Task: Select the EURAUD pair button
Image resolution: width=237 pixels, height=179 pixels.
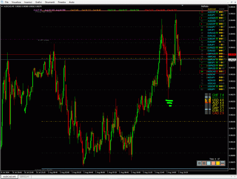Action: click(x=212, y=33)
